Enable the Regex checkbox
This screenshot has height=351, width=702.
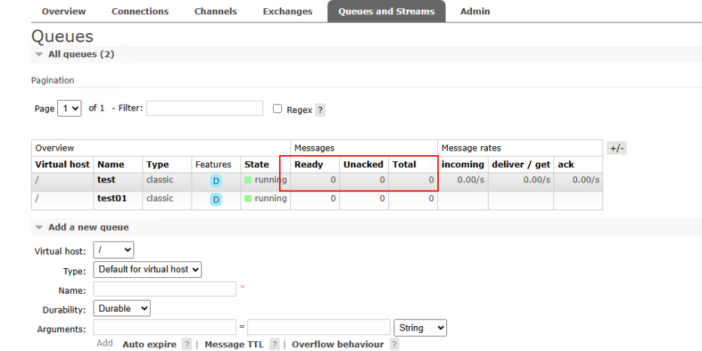tap(277, 108)
